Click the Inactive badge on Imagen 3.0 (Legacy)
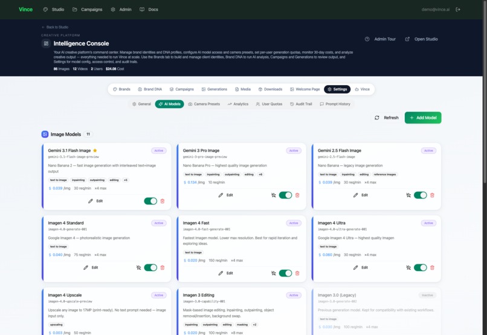The height and width of the screenshot is (335, 487). [427, 295]
